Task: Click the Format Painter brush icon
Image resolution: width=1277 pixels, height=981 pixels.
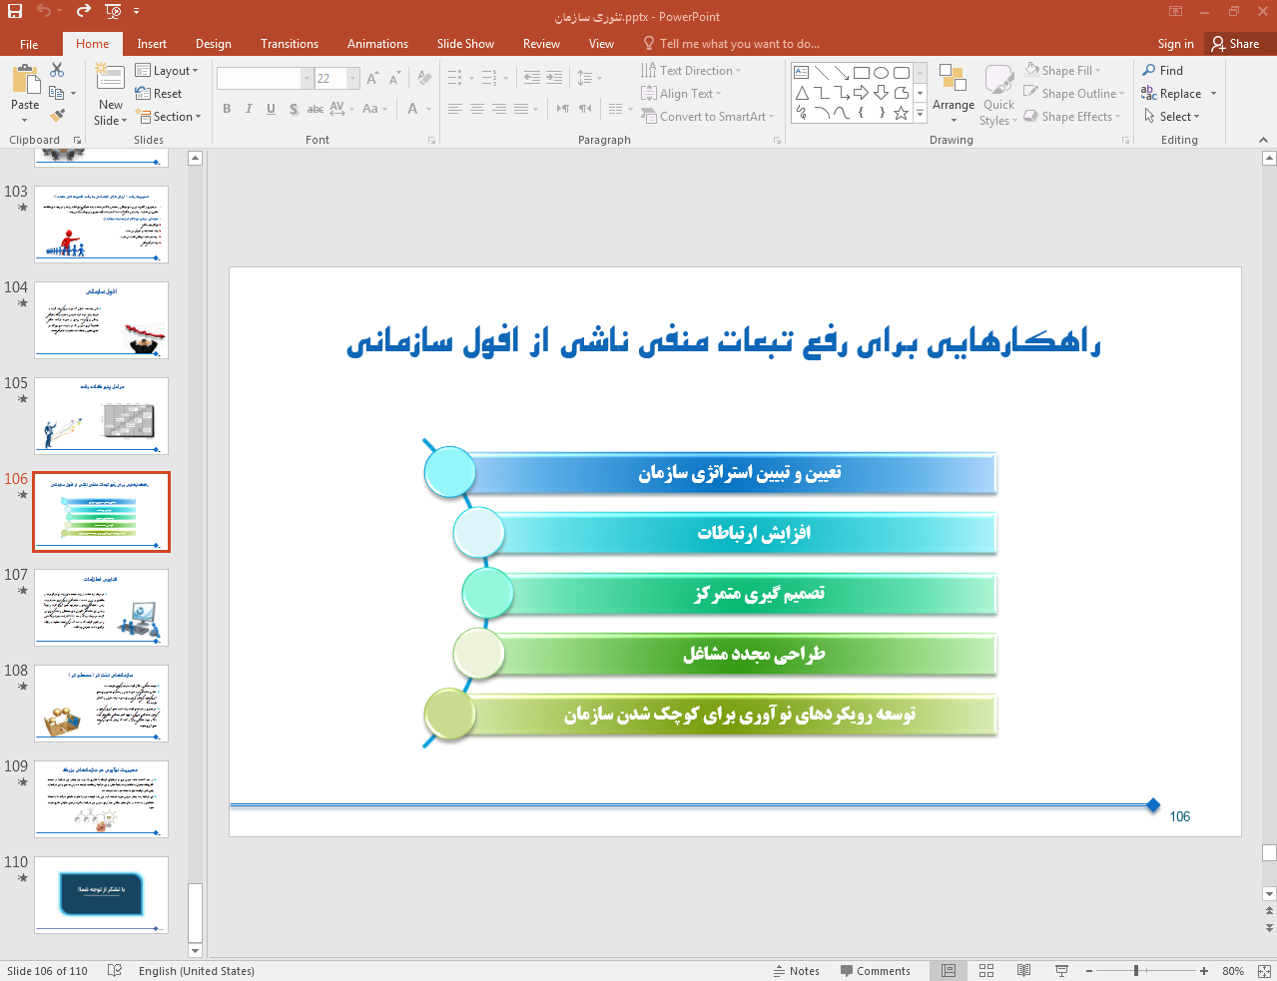Action: click(57, 116)
